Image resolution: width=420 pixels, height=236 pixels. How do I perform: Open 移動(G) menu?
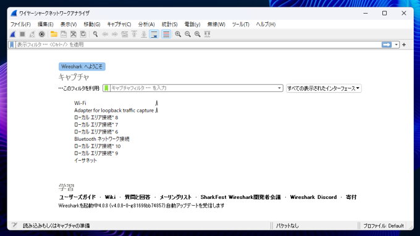(92, 24)
